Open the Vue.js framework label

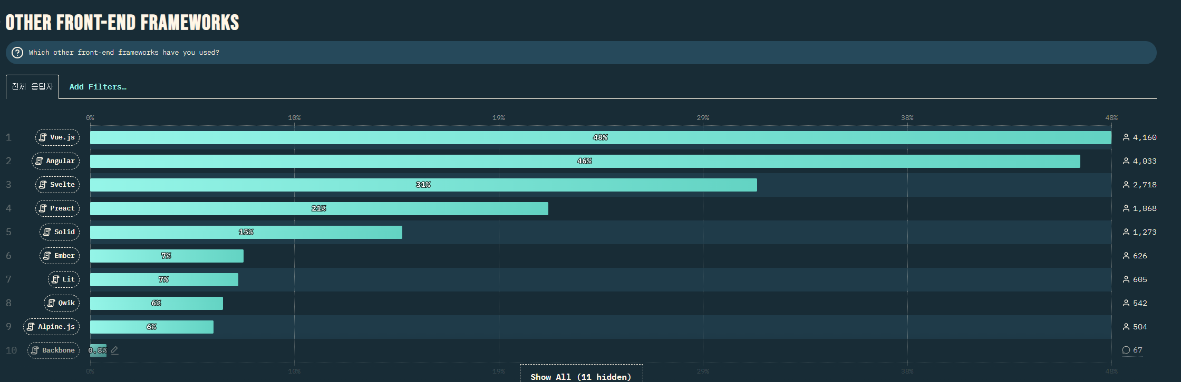57,137
